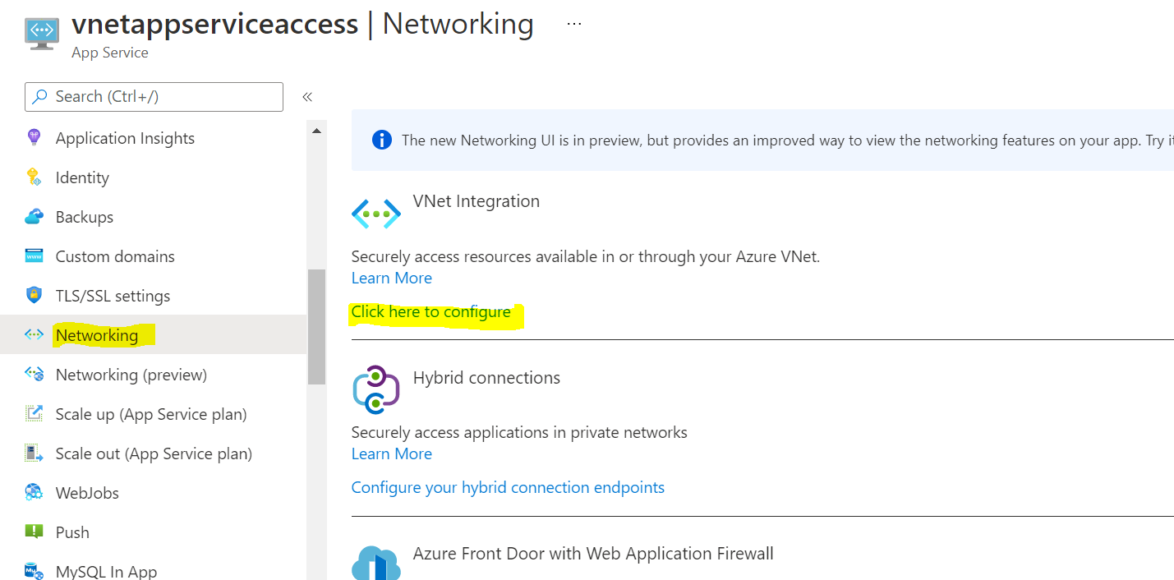Open the ellipsis more options menu
Viewport: 1174px width, 580px height.
point(574,24)
